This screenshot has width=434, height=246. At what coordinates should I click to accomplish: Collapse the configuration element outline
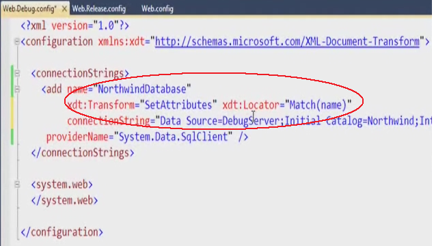click(x=17, y=42)
